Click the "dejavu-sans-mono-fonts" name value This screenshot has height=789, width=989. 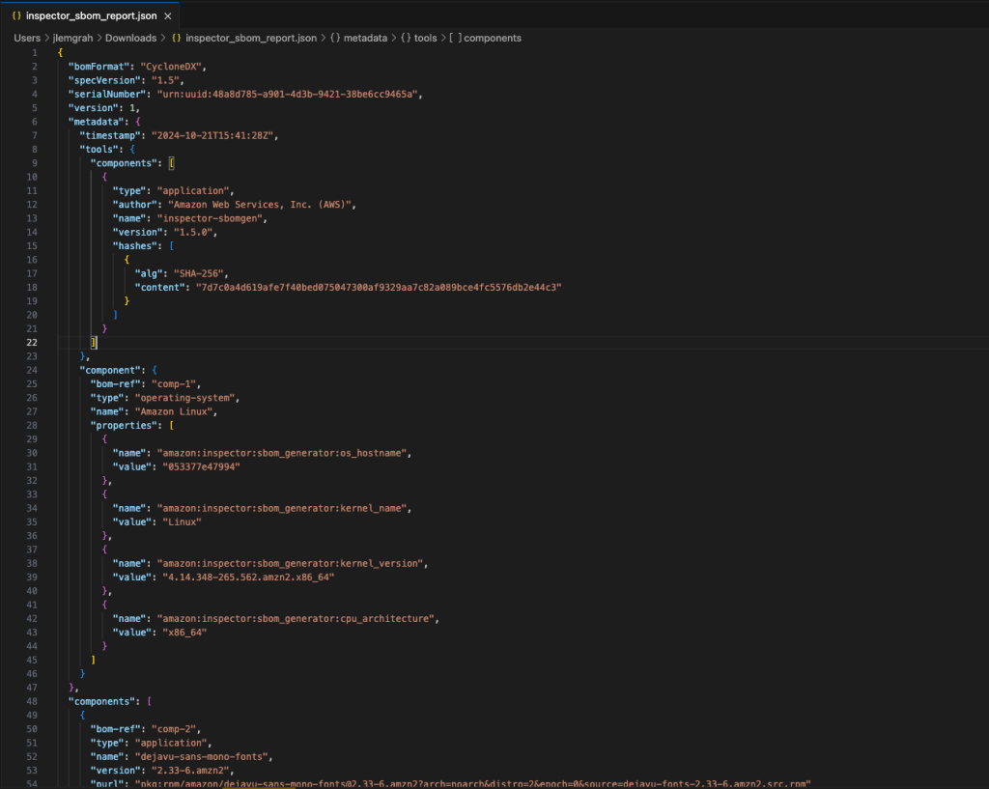click(x=201, y=757)
